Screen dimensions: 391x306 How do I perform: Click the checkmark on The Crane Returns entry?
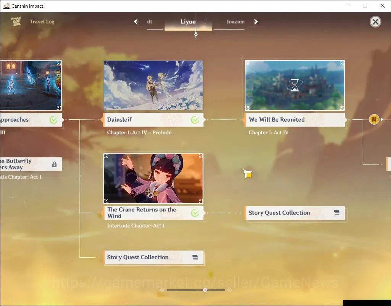click(x=195, y=213)
